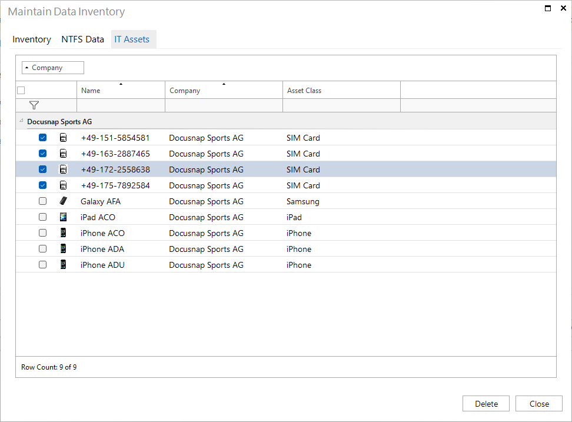Click the filter funnel icon
The width and height of the screenshot is (572, 422).
coord(34,105)
